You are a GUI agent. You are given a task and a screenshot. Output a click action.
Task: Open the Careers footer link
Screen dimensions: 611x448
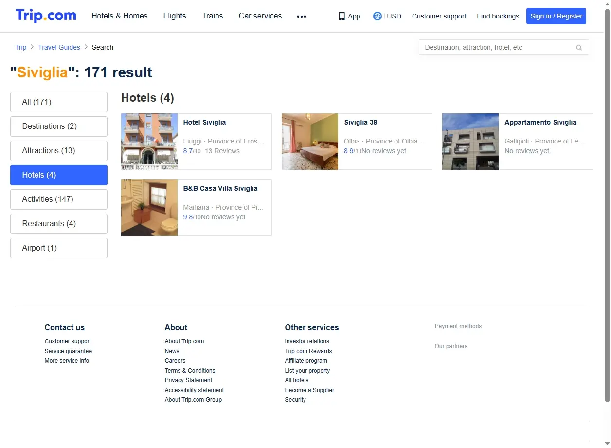pyautogui.click(x=175, y=361)
